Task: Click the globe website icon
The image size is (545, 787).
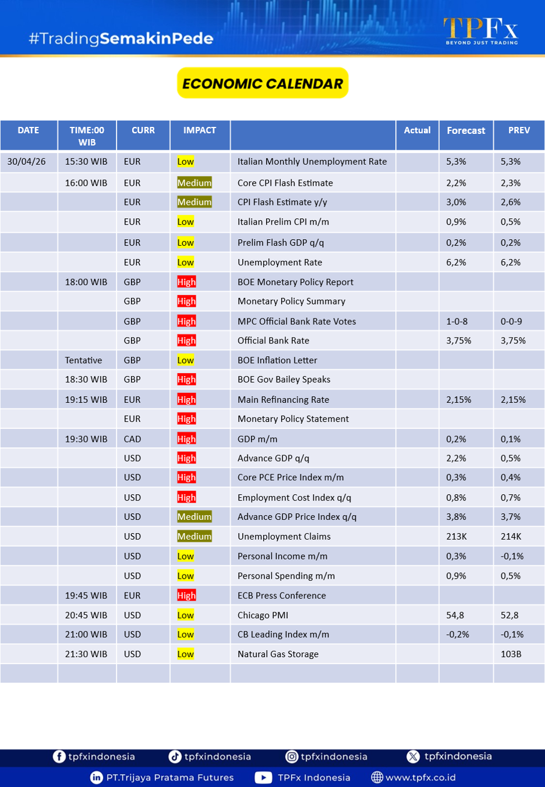Action: (x=377, y=777)
